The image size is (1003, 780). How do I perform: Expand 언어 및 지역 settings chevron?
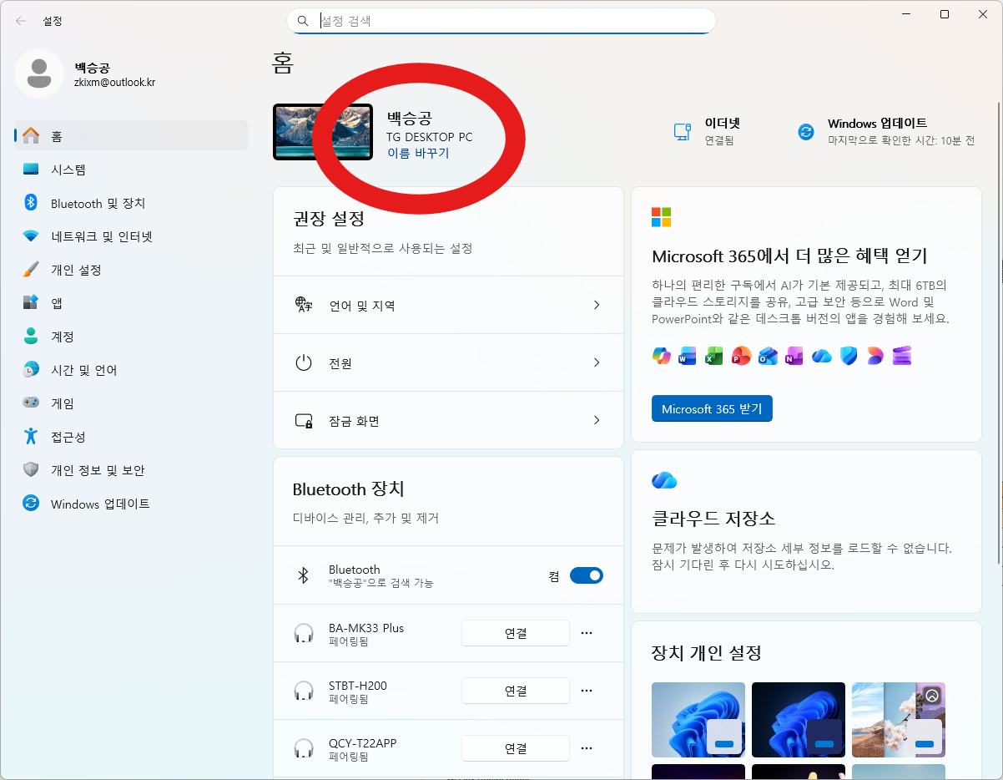[596, 306]
